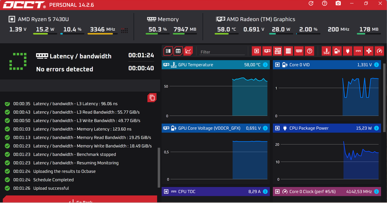Click the 7947 MB memory value
Image resolution: width=387 pixels, height=203 pixels.
(185, 30)
